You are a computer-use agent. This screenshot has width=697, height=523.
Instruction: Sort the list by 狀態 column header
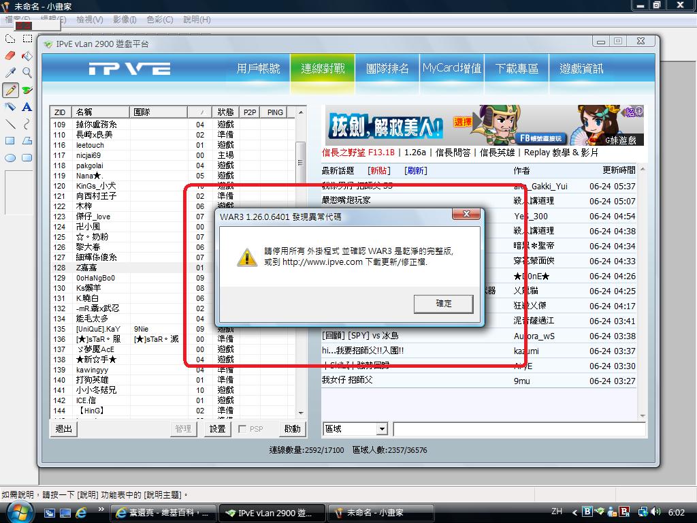click(x=225, y=112)
